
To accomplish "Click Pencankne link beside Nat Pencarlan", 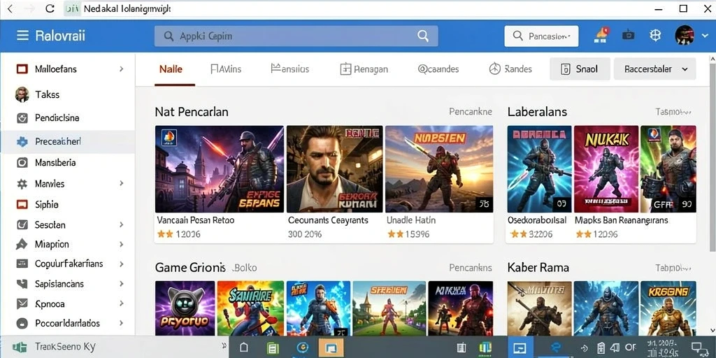I will point(471,111).
